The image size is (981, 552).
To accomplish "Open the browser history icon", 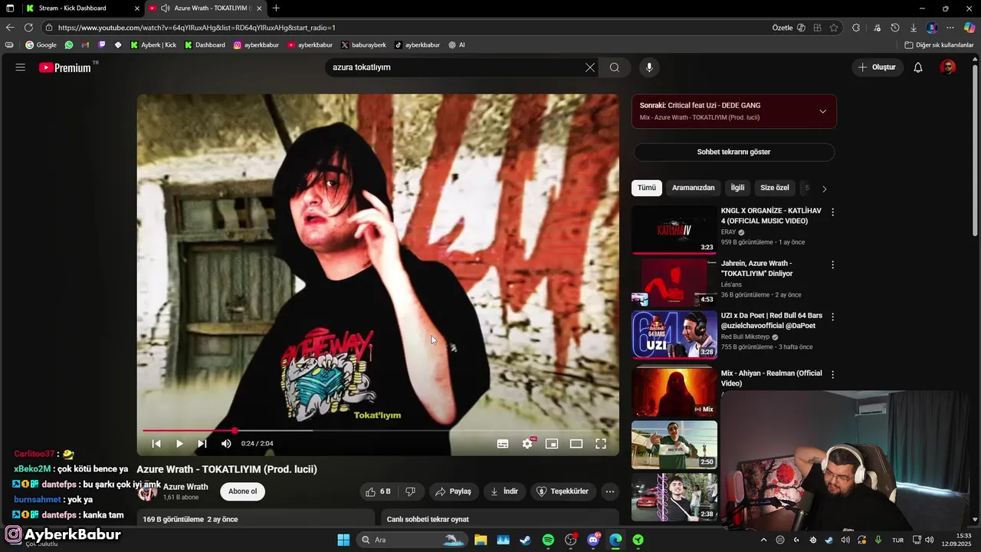I will pyautogui.click(x=894, y=28).
